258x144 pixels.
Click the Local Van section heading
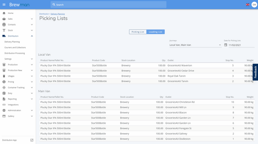click(44, 54)
